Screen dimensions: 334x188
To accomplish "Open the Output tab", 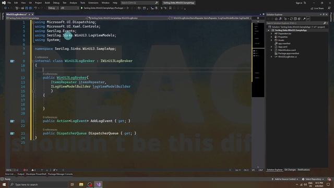I will point(21,174).
